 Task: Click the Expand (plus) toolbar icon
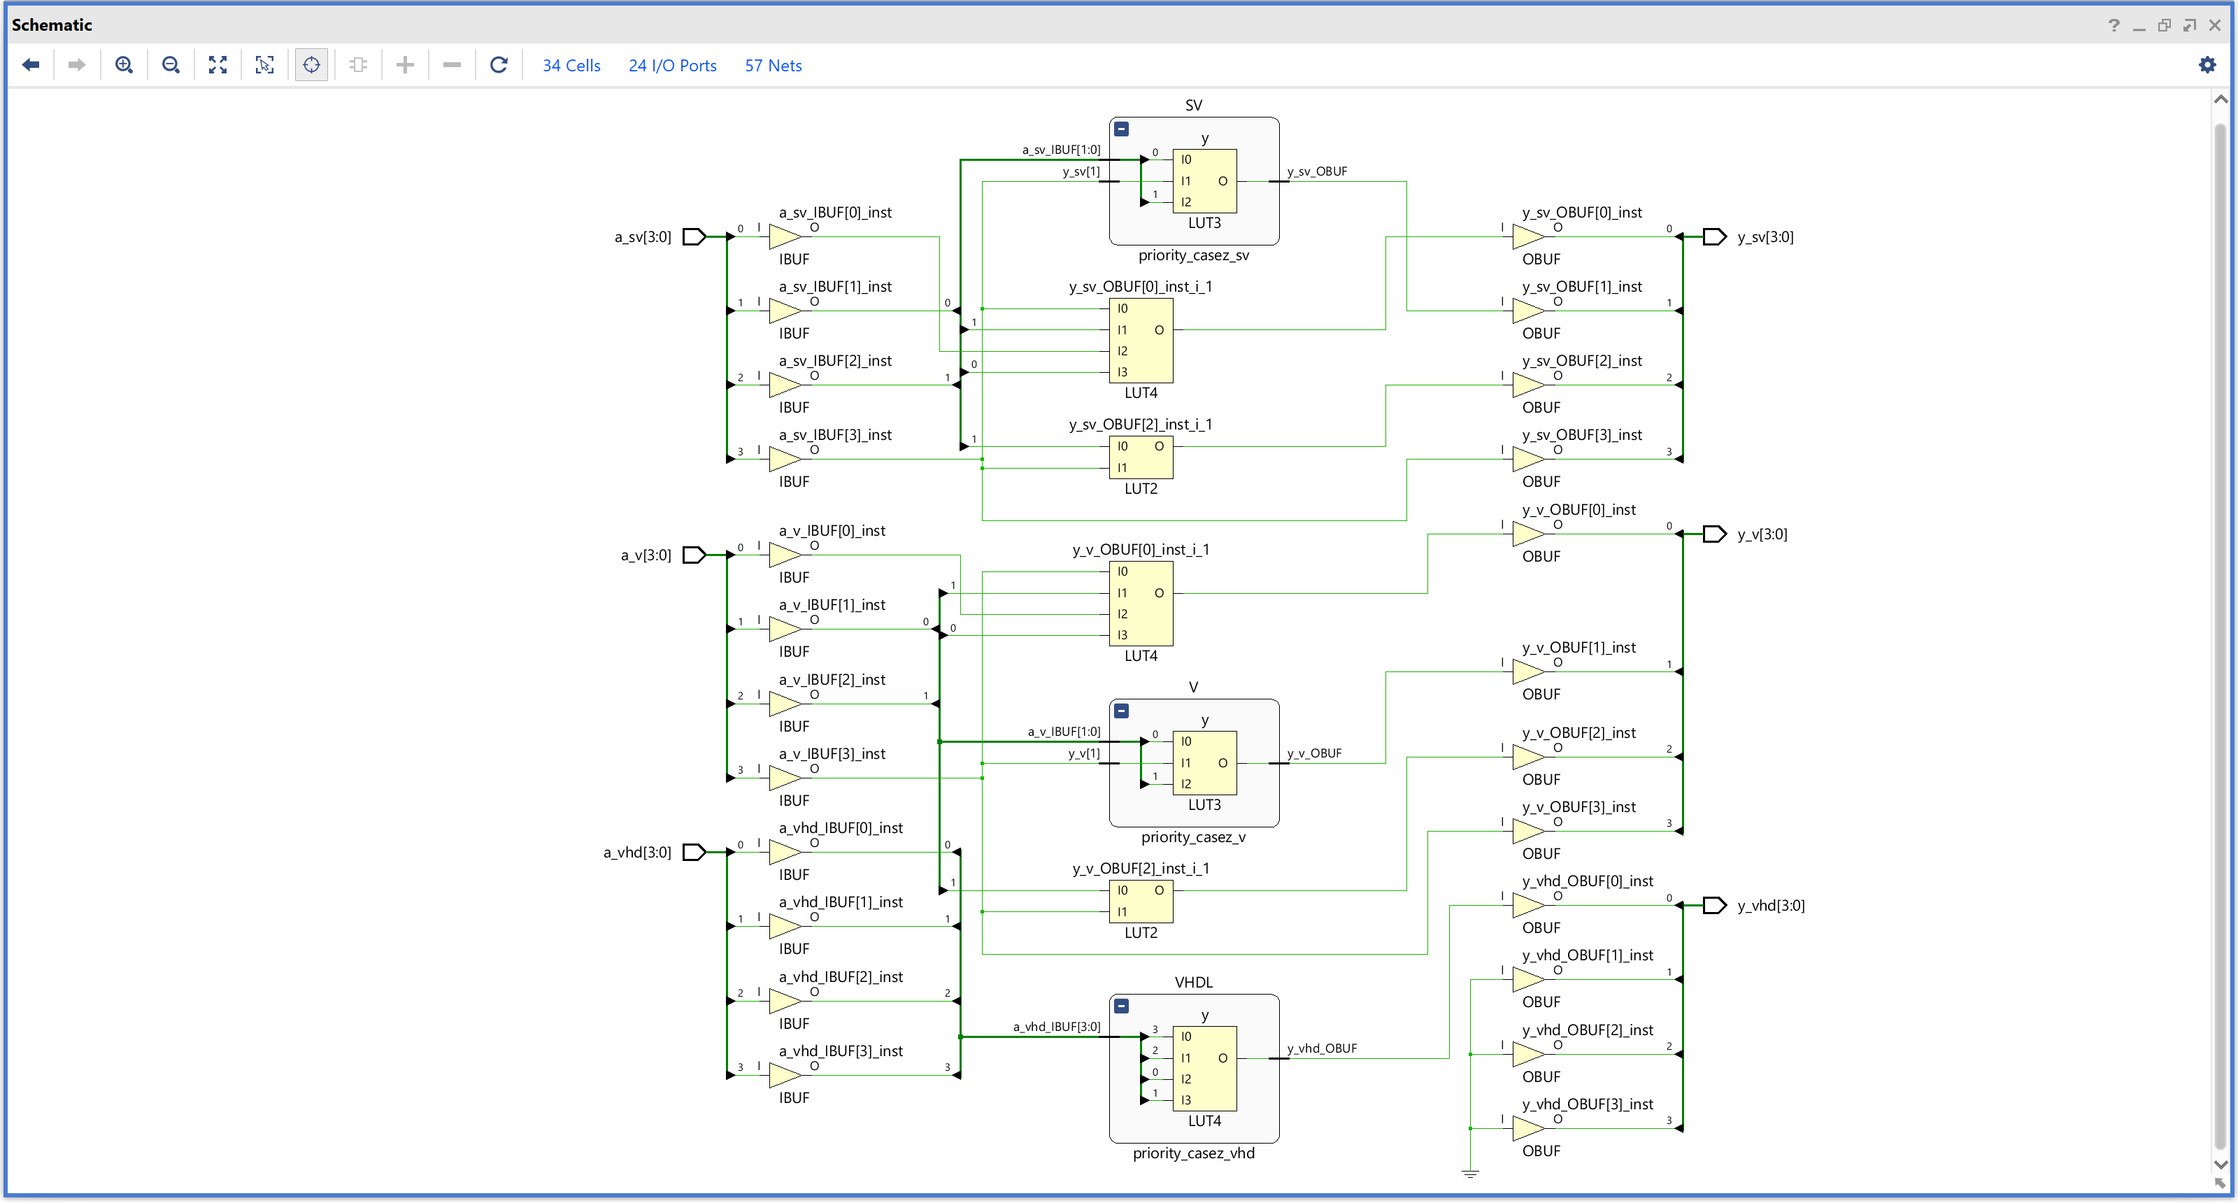pyautogui.click(x=405, y=65)
